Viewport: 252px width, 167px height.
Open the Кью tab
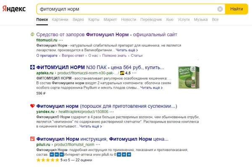coord(170,20)
